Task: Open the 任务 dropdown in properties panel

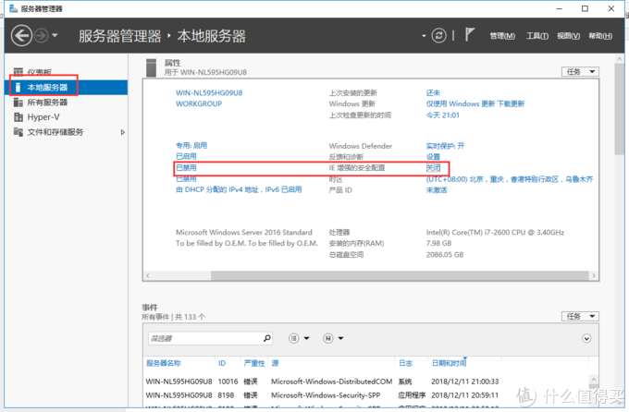Action: point(580,71)
